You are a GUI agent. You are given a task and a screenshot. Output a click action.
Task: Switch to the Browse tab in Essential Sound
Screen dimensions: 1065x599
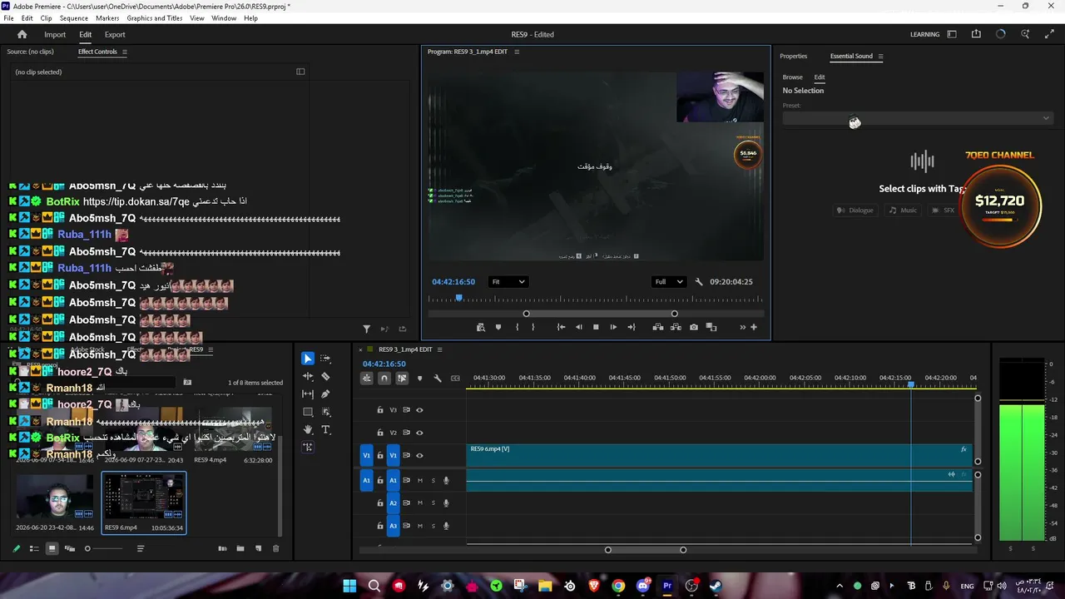pyautogui.click(x=792, y=77)
